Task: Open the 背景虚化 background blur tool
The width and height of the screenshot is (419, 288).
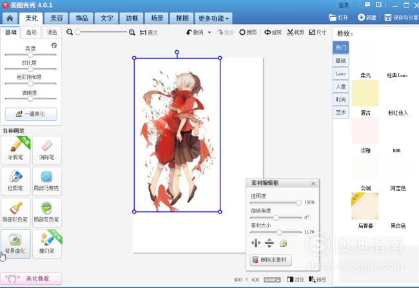Action: coord(15,244)
